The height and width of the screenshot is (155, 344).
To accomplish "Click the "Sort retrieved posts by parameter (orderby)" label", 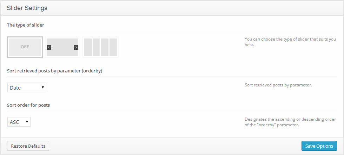I will (x=57, y=71).
